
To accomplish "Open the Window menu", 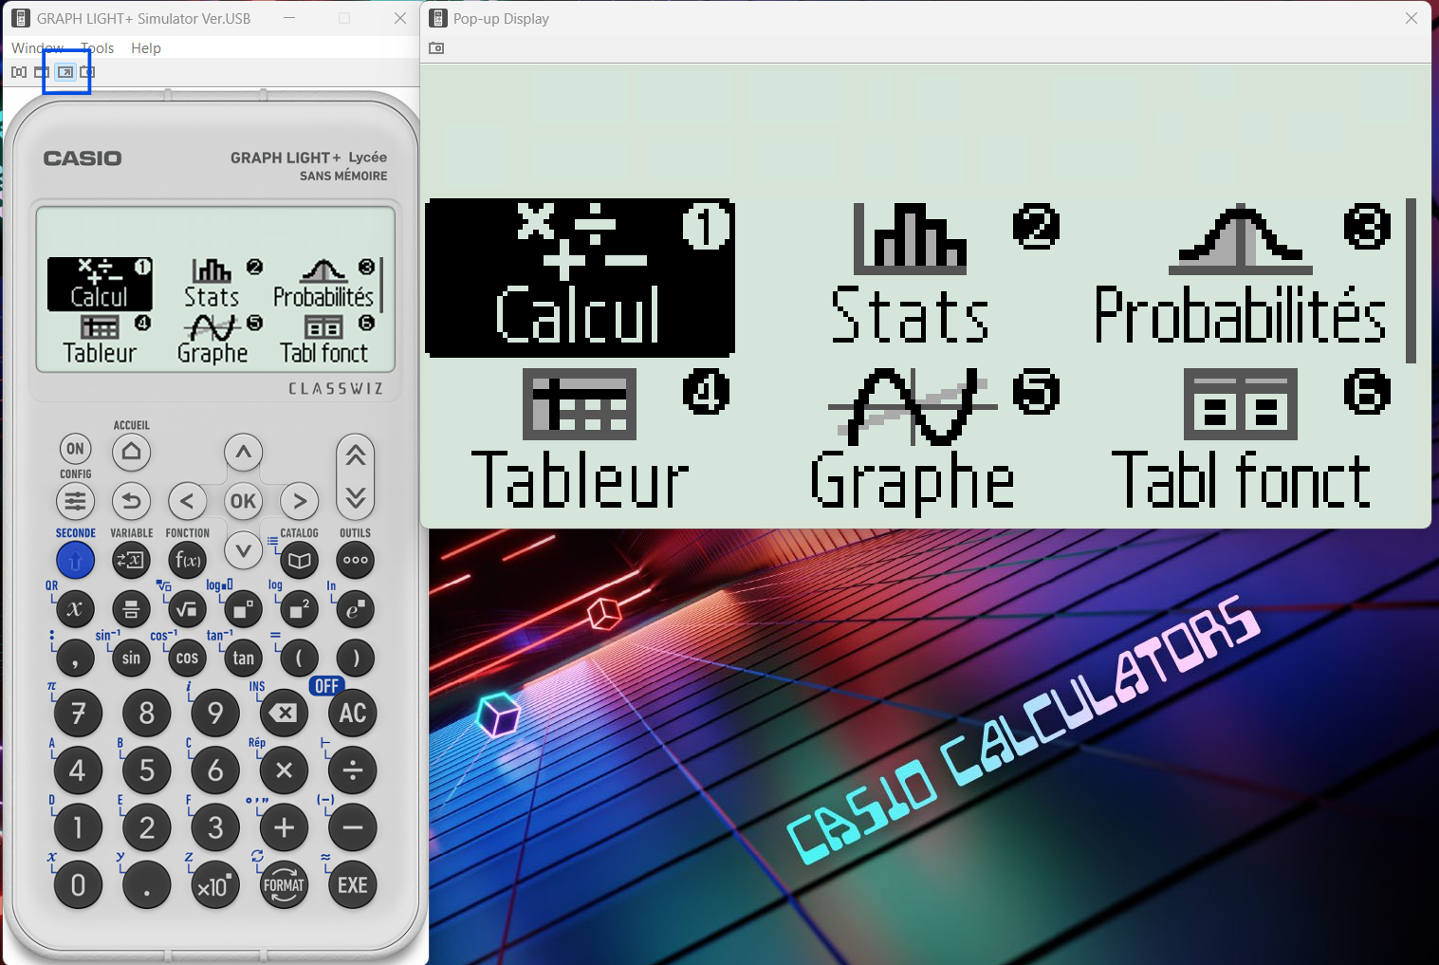I will coord(38,47).
